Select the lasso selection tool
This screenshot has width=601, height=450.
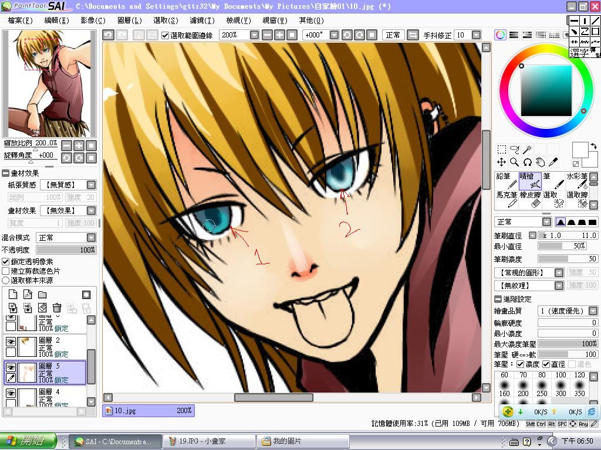point(514,149)
